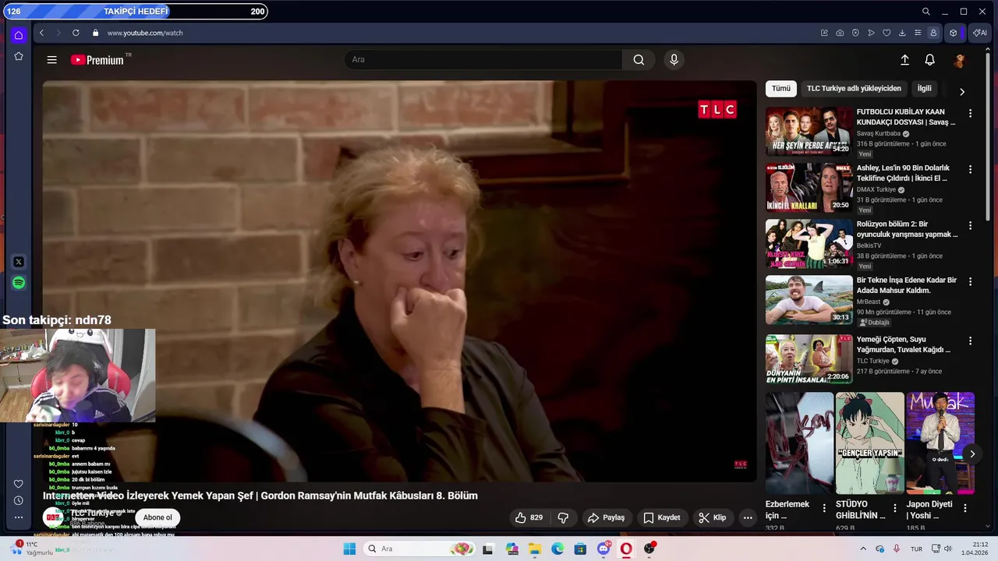Screen dimensions: 998x561
Task: Take Opera snapshot with camera icon
Action: (840, 33)
